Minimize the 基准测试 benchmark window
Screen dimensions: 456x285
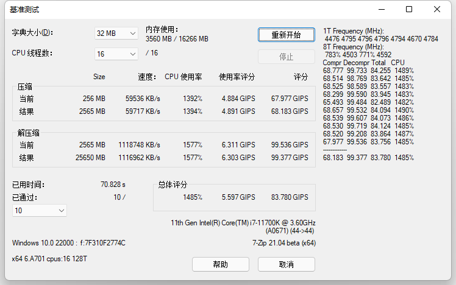[381, 9]
